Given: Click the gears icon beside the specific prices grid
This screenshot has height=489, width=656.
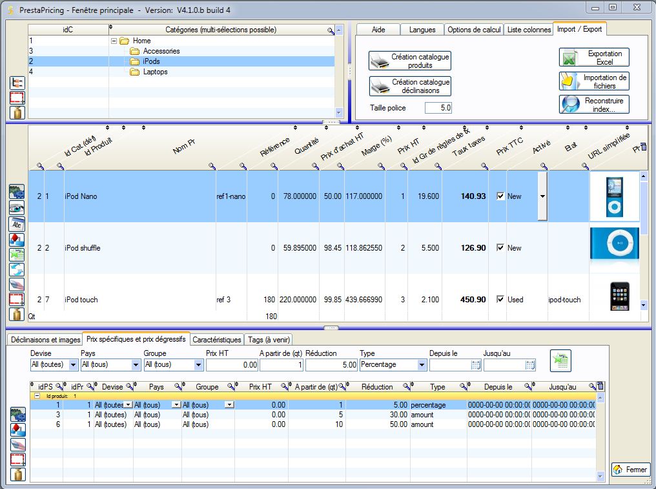Looking at the screenshot, I should [x=18, y=415].
